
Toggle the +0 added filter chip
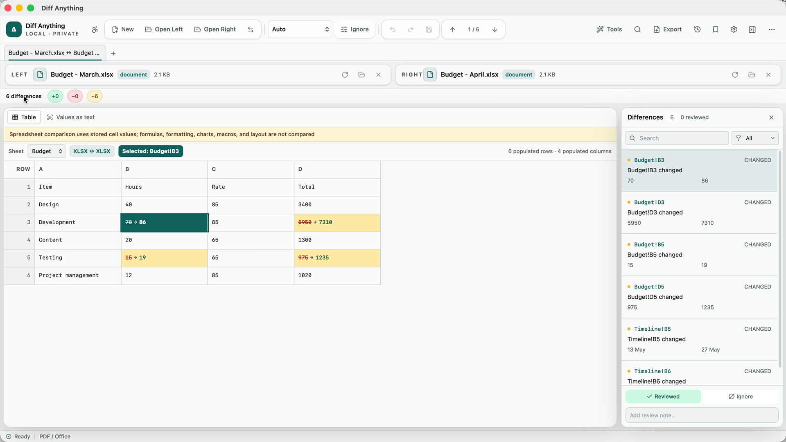point(55,96)
